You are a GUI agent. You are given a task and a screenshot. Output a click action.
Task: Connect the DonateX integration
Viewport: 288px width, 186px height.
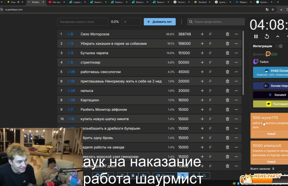click(270, 95)
